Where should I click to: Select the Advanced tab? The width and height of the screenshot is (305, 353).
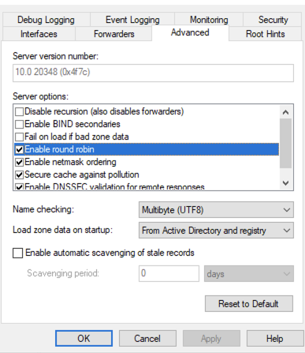coord(190,32)
